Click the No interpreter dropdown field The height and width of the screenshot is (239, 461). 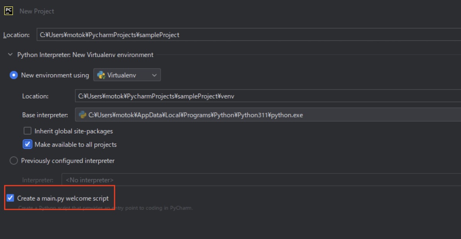[261, 180]
